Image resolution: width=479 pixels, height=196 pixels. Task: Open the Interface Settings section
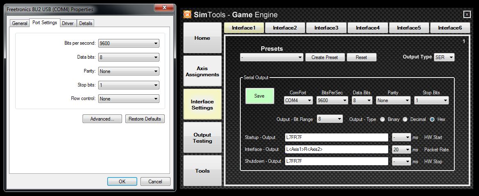tap(202, 105)
